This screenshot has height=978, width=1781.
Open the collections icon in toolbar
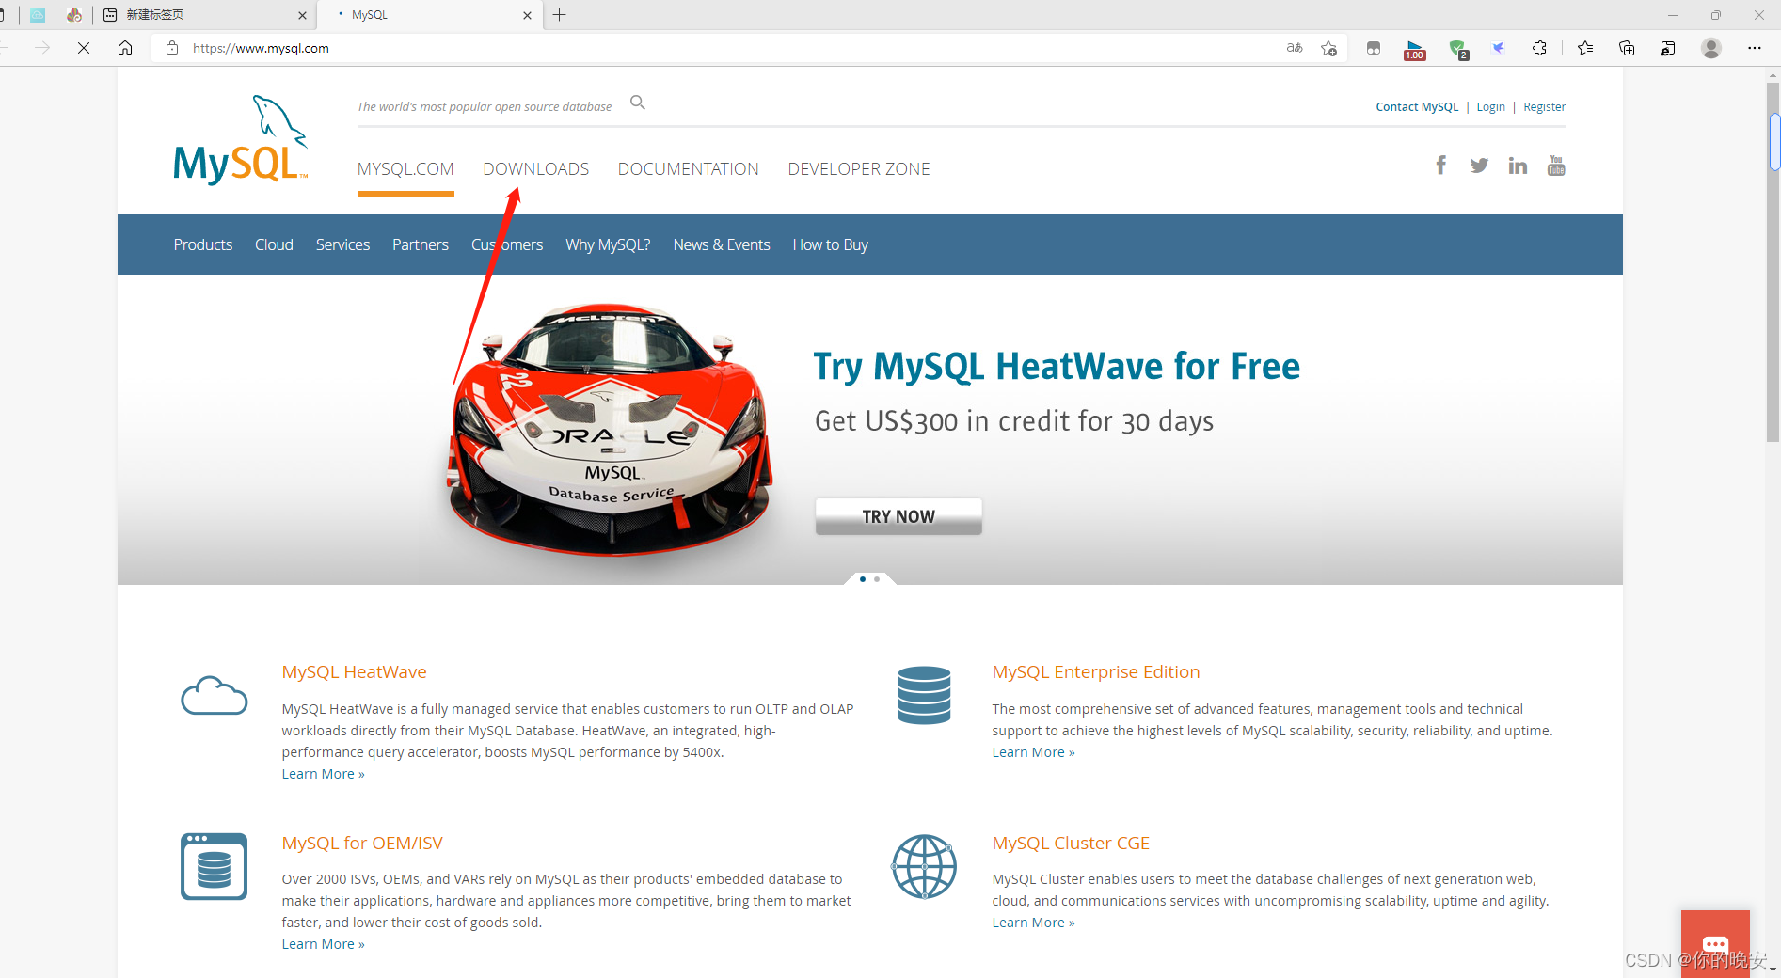click(x=1627, y=48)
